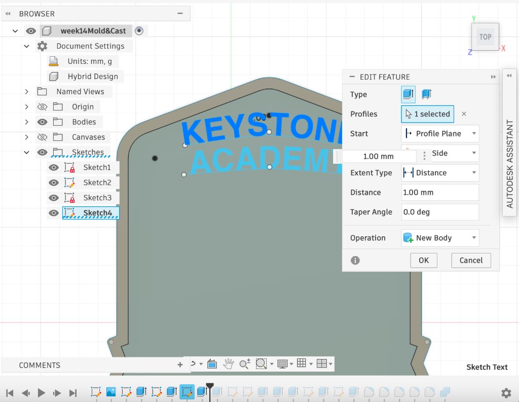
Task: Toggle Sketches folder visibility eye
Action: tap(43, 152)
